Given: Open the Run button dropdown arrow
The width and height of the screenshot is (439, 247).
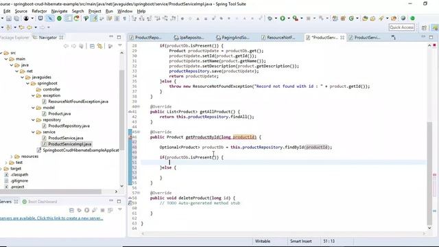Looking at the screenshot, I should point(289,19).
